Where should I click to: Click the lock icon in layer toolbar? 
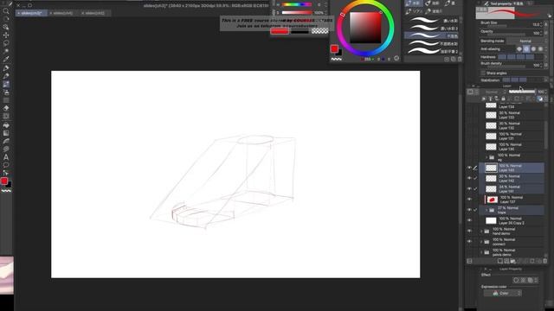pos(503,98)
